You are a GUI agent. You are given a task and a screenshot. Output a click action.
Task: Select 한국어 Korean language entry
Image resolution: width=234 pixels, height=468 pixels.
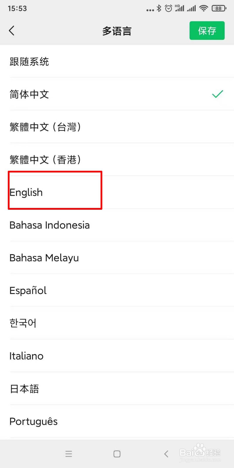pos(117,324)
